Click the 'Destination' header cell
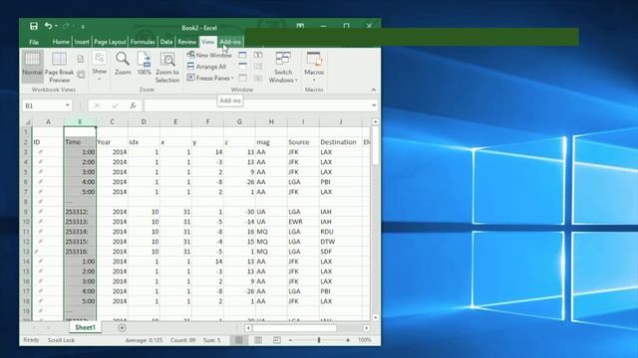Image resolution: width=638 pixels, height=358 pixels. click(x=340, y=142)
